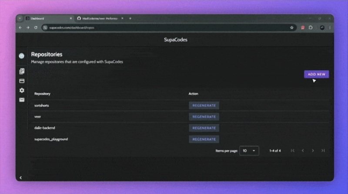Open the user avatar in sidebar
348x194 pixels.
click(x=21, y=56)
